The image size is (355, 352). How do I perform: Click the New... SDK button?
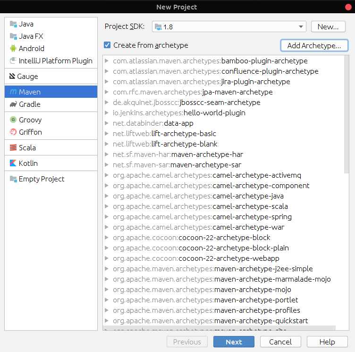click(x=328, y=27)
